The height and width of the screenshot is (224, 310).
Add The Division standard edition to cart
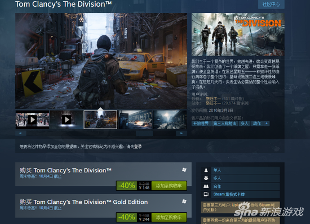(169, 186)
